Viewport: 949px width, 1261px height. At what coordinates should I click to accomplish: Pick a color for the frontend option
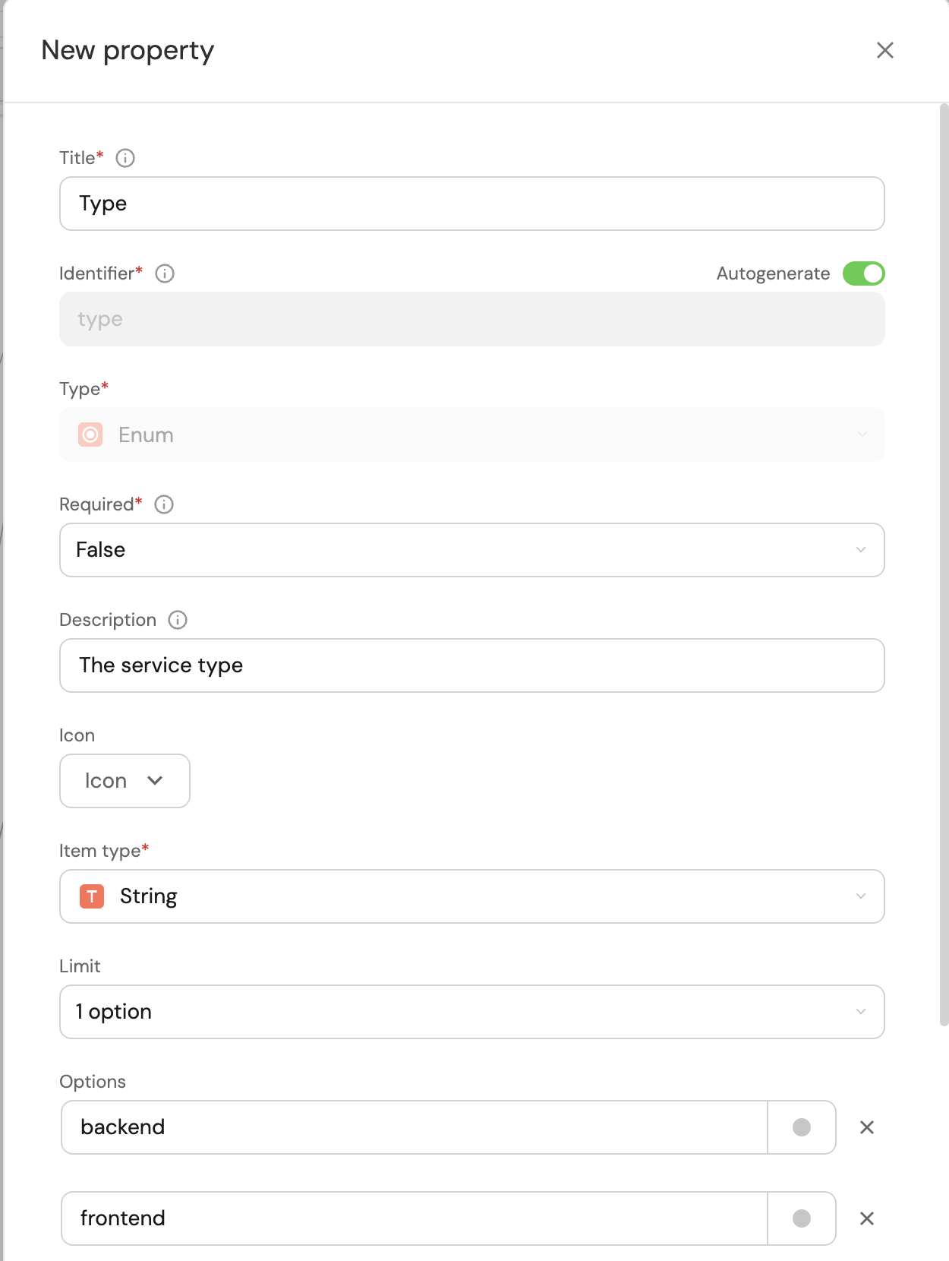pos(802,1218)
